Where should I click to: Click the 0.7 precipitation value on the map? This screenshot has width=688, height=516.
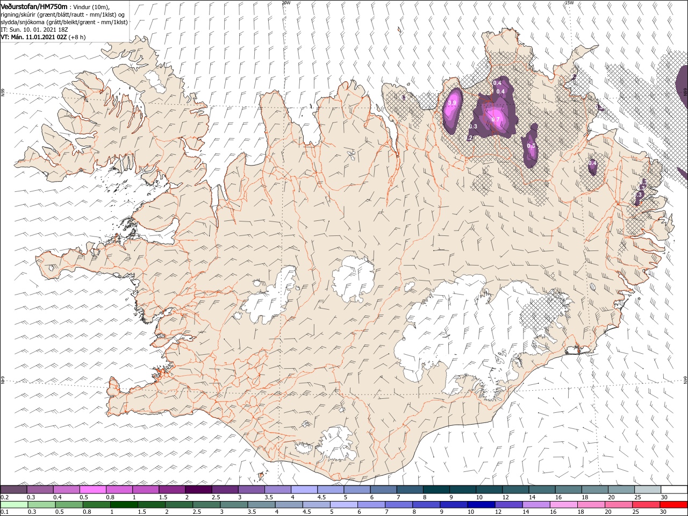point(496,119)
